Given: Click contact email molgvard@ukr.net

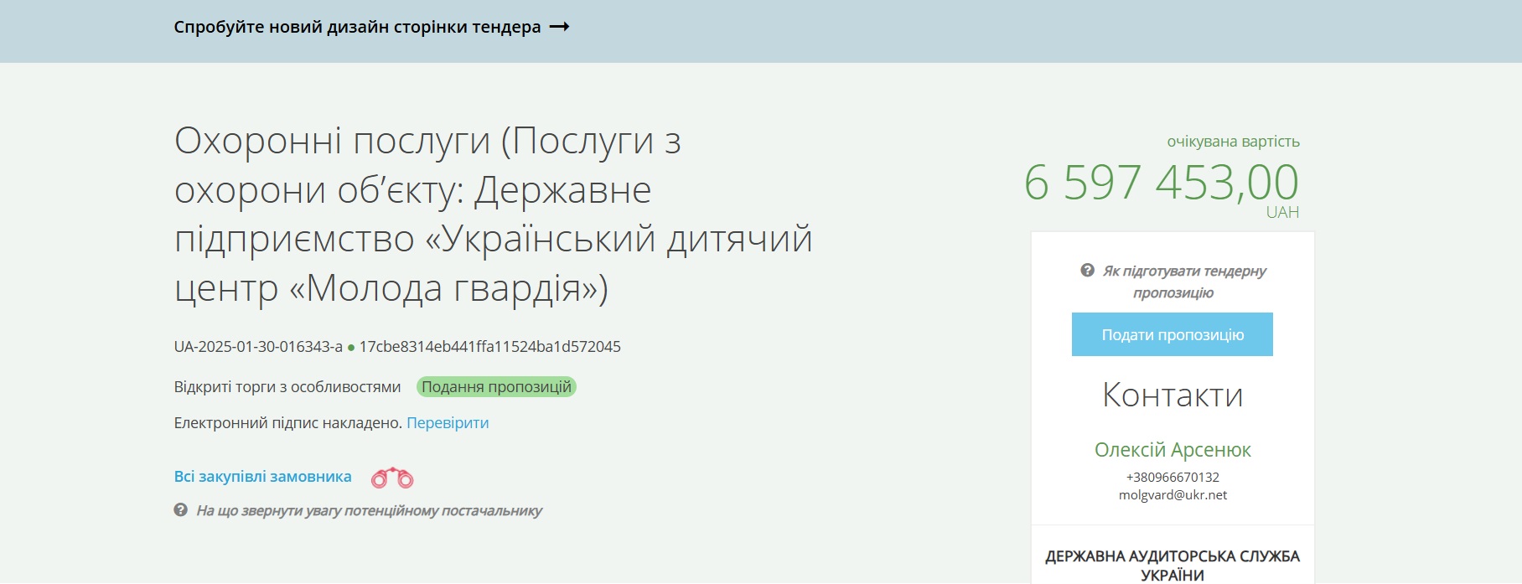Looking at the screenshot, I should [x=1172, y=495].
